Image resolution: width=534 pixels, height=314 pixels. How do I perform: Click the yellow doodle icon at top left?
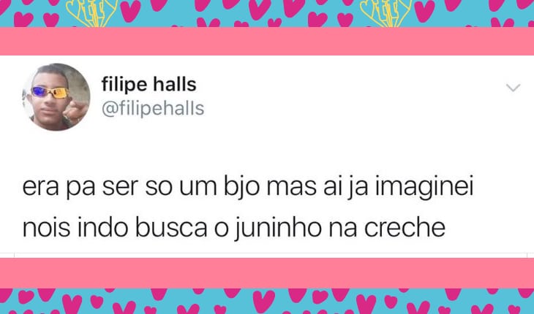pyautogui.click(x=91, y=13)
